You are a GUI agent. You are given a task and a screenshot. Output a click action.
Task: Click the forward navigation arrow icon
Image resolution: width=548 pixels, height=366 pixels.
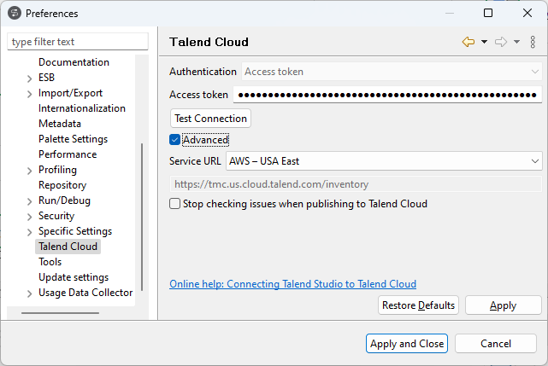[x=501, y=42]
